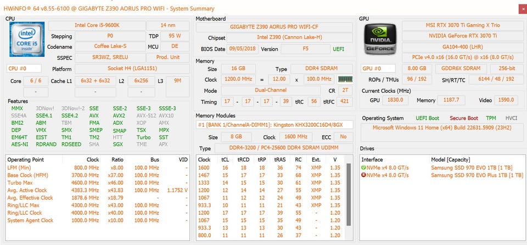This screenshot has width=527, height=245.
Task: Click the memory timings table scrollbar
Action: click(x=349, y=194)
